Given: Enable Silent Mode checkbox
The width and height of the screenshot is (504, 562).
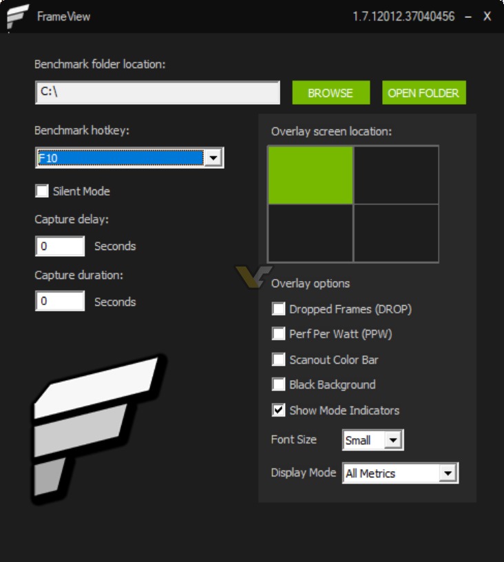Looking at the screenshot, I should tap(42, 191).
